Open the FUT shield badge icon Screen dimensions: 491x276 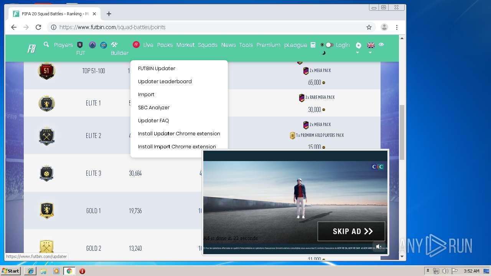click(x=80, y=45)
